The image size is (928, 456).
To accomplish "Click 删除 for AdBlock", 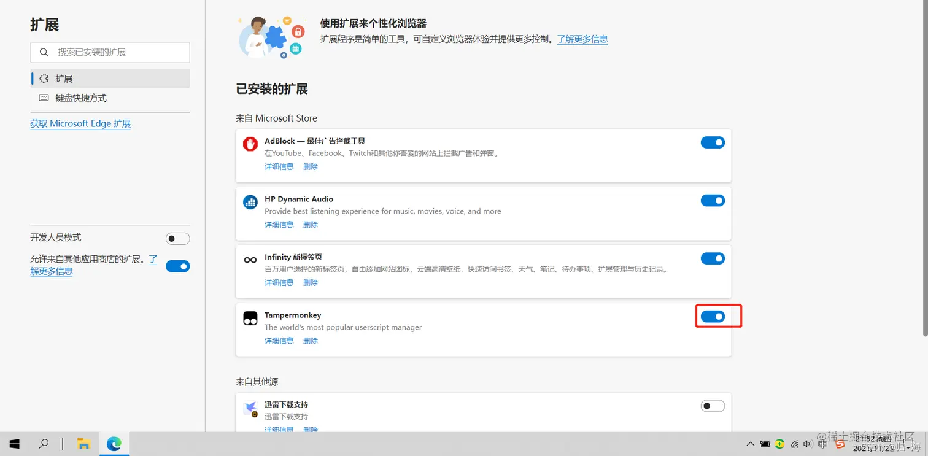I will [311, 166].
